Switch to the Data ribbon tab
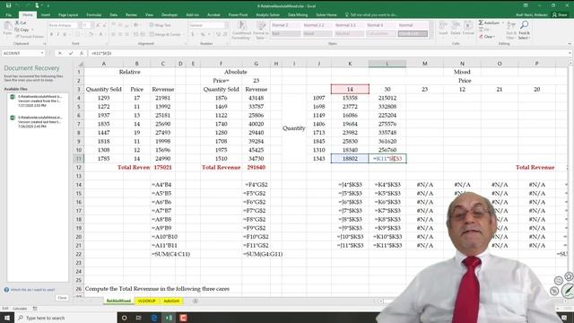This screenshot has width=574, height=323. click(114, 14)
